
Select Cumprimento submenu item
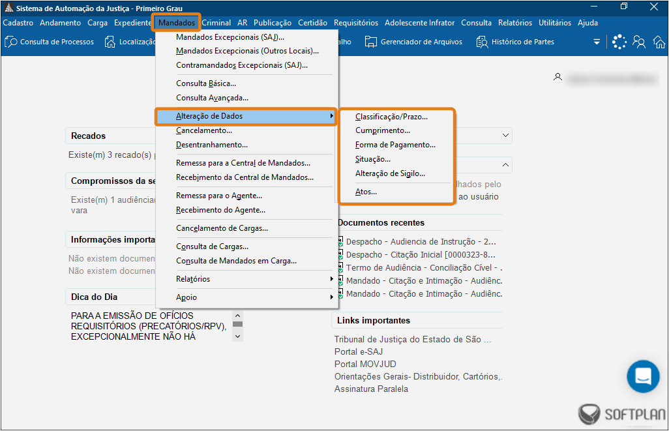pos(397,130)
